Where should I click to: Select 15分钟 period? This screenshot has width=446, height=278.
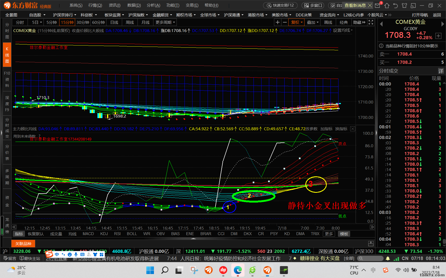[x=67, y=23]
